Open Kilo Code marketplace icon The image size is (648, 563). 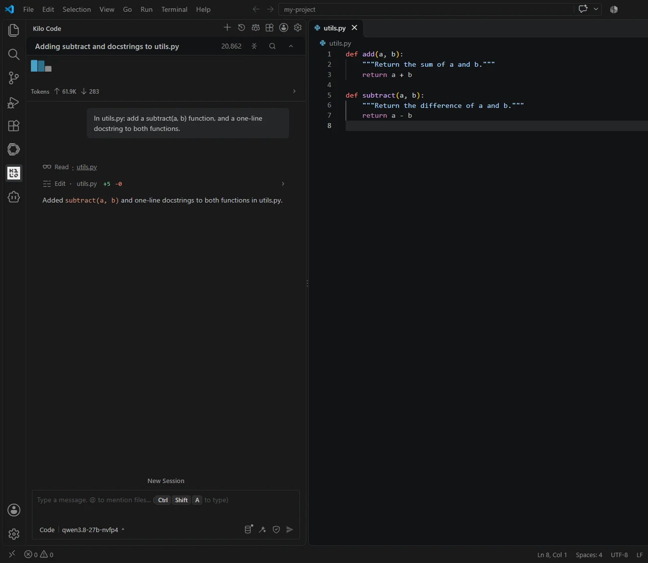click(x=270, y=27)
